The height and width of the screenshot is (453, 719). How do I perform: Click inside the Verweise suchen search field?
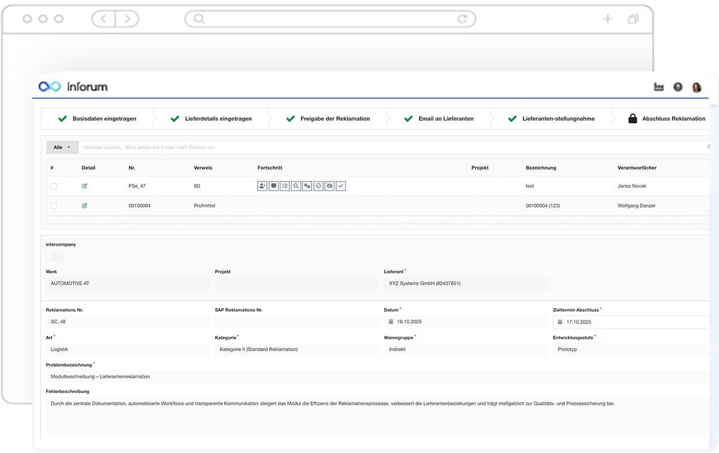[x=240, y=147]
